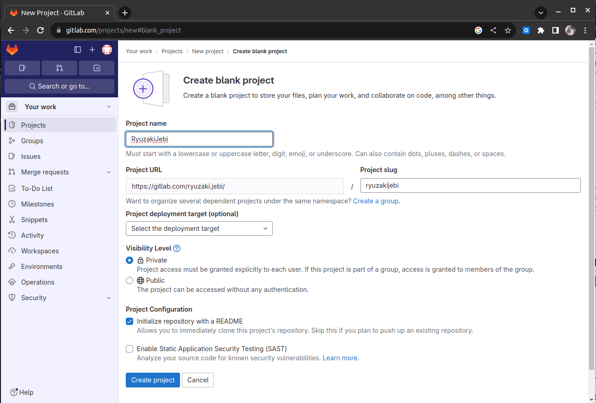
Task: Open Milestones in the sidebar
Action: pos(60,204)
